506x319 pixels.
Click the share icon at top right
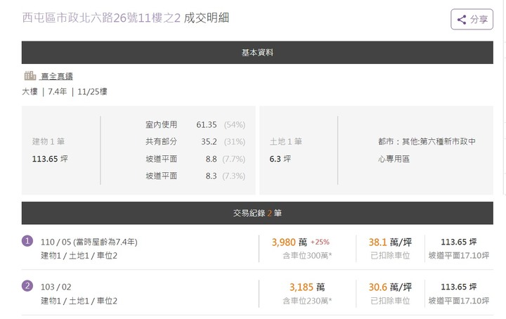coord(462,20)
